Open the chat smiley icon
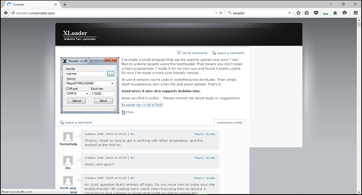The height and width of the screenshot is (195, 362). coord(345,13)
